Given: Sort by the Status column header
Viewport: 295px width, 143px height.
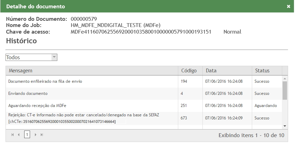Looking at the screenshot, I should [262, 71].
